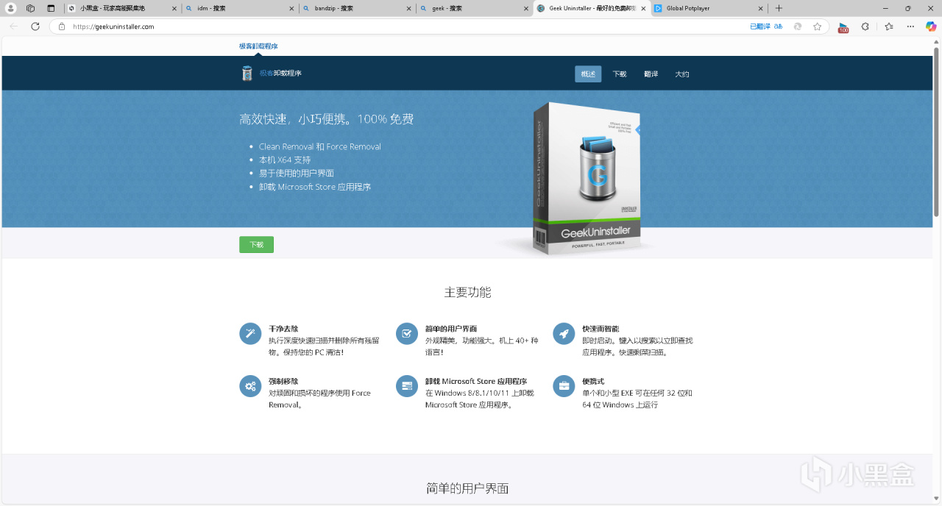Click the 主要功能 section title
This screenshot has width=942, height=506.
(467, 292)
